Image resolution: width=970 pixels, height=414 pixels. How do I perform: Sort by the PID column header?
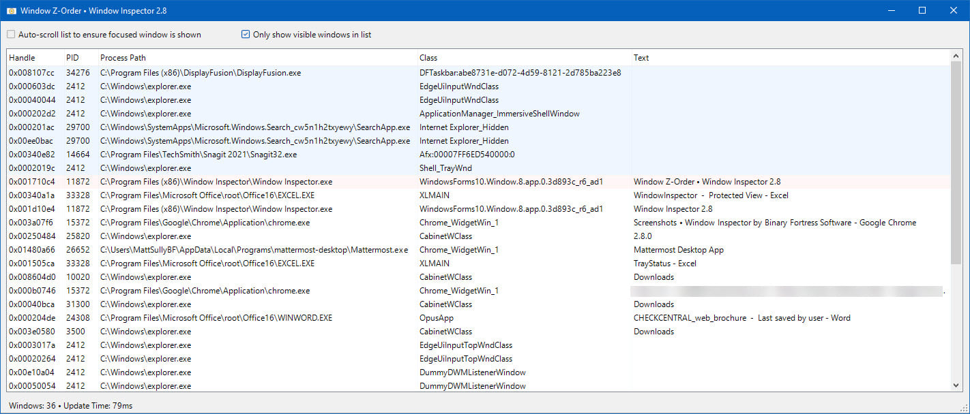pyautogui.click(x=73, y=58)
